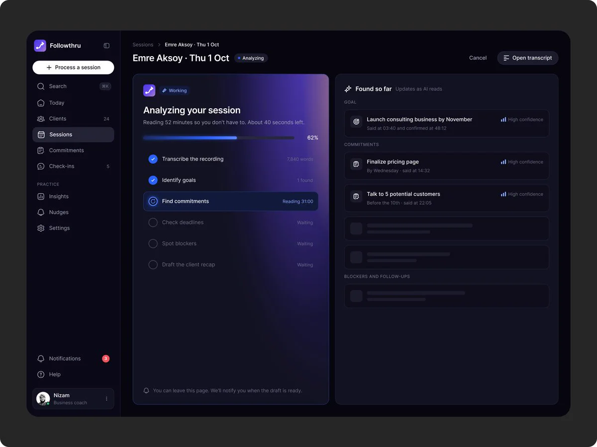Click the Reading 31:00 status text
Screen dimensions: 597x447
point(298,202)
